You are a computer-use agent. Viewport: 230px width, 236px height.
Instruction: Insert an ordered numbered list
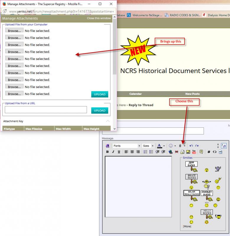[x=145, y=152]
